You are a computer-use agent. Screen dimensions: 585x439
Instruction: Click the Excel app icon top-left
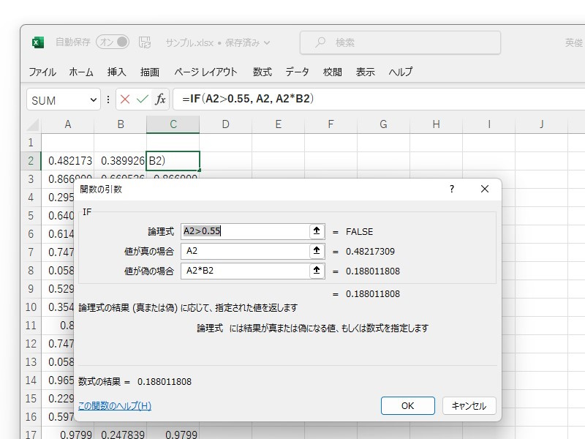coord(37,42)
